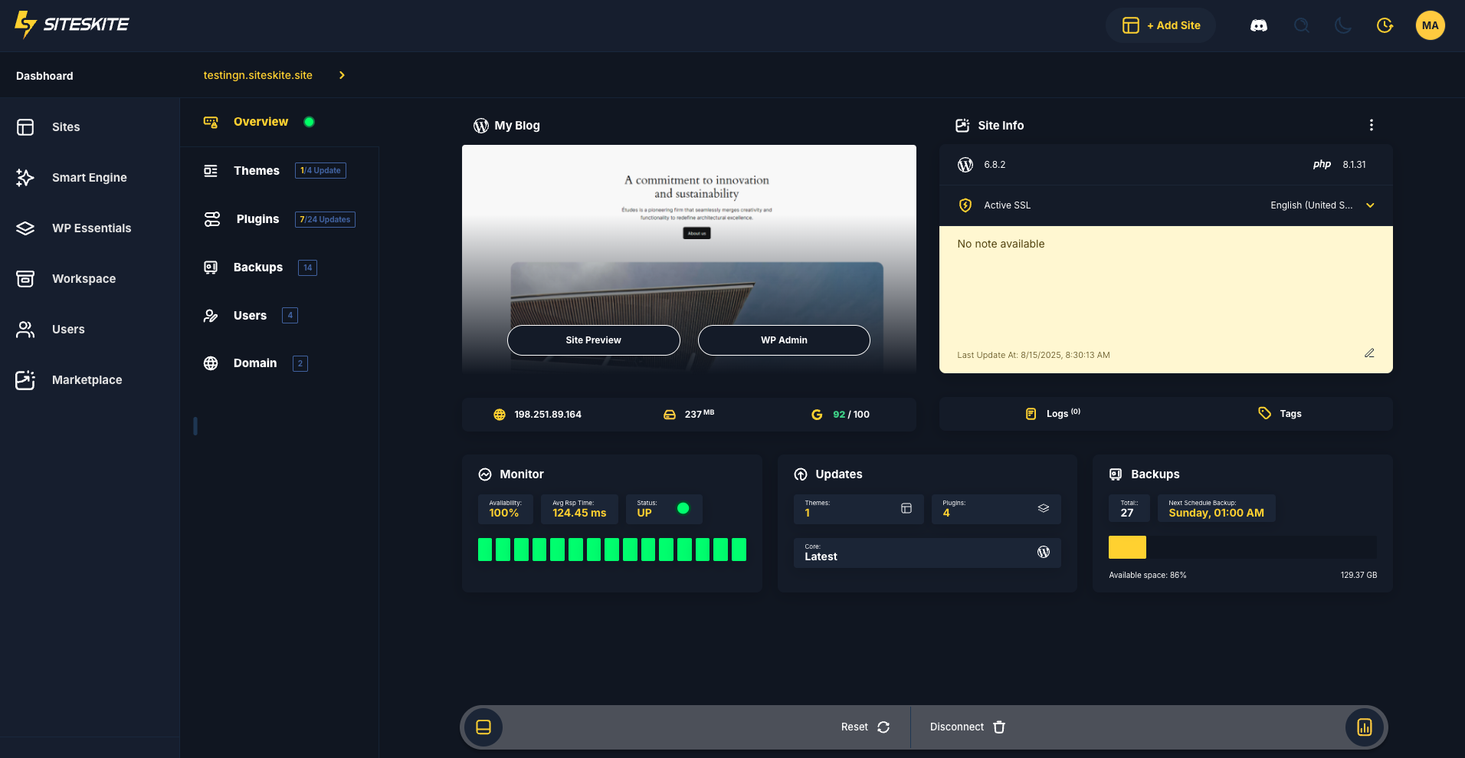Viewport: 1465px width, 758px height.
Task: Click the Dashboard breadcrumb label
Action: 44,76
